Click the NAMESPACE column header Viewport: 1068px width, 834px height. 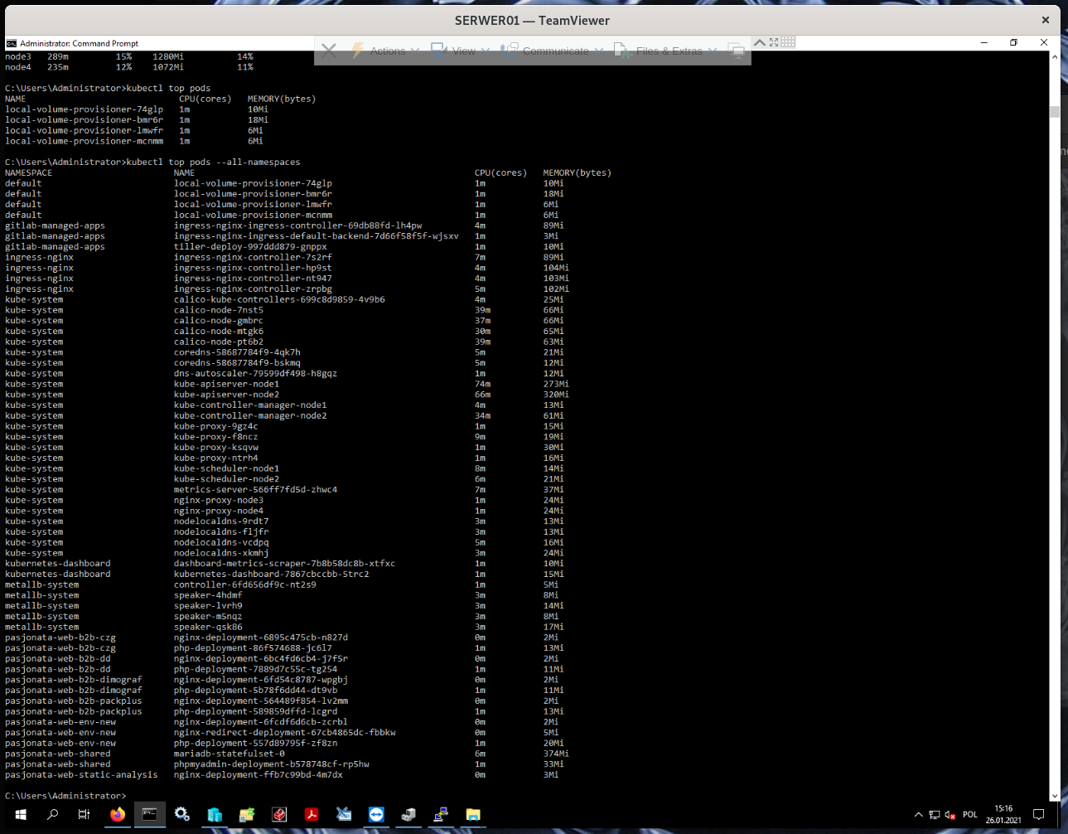click(28, 173)
